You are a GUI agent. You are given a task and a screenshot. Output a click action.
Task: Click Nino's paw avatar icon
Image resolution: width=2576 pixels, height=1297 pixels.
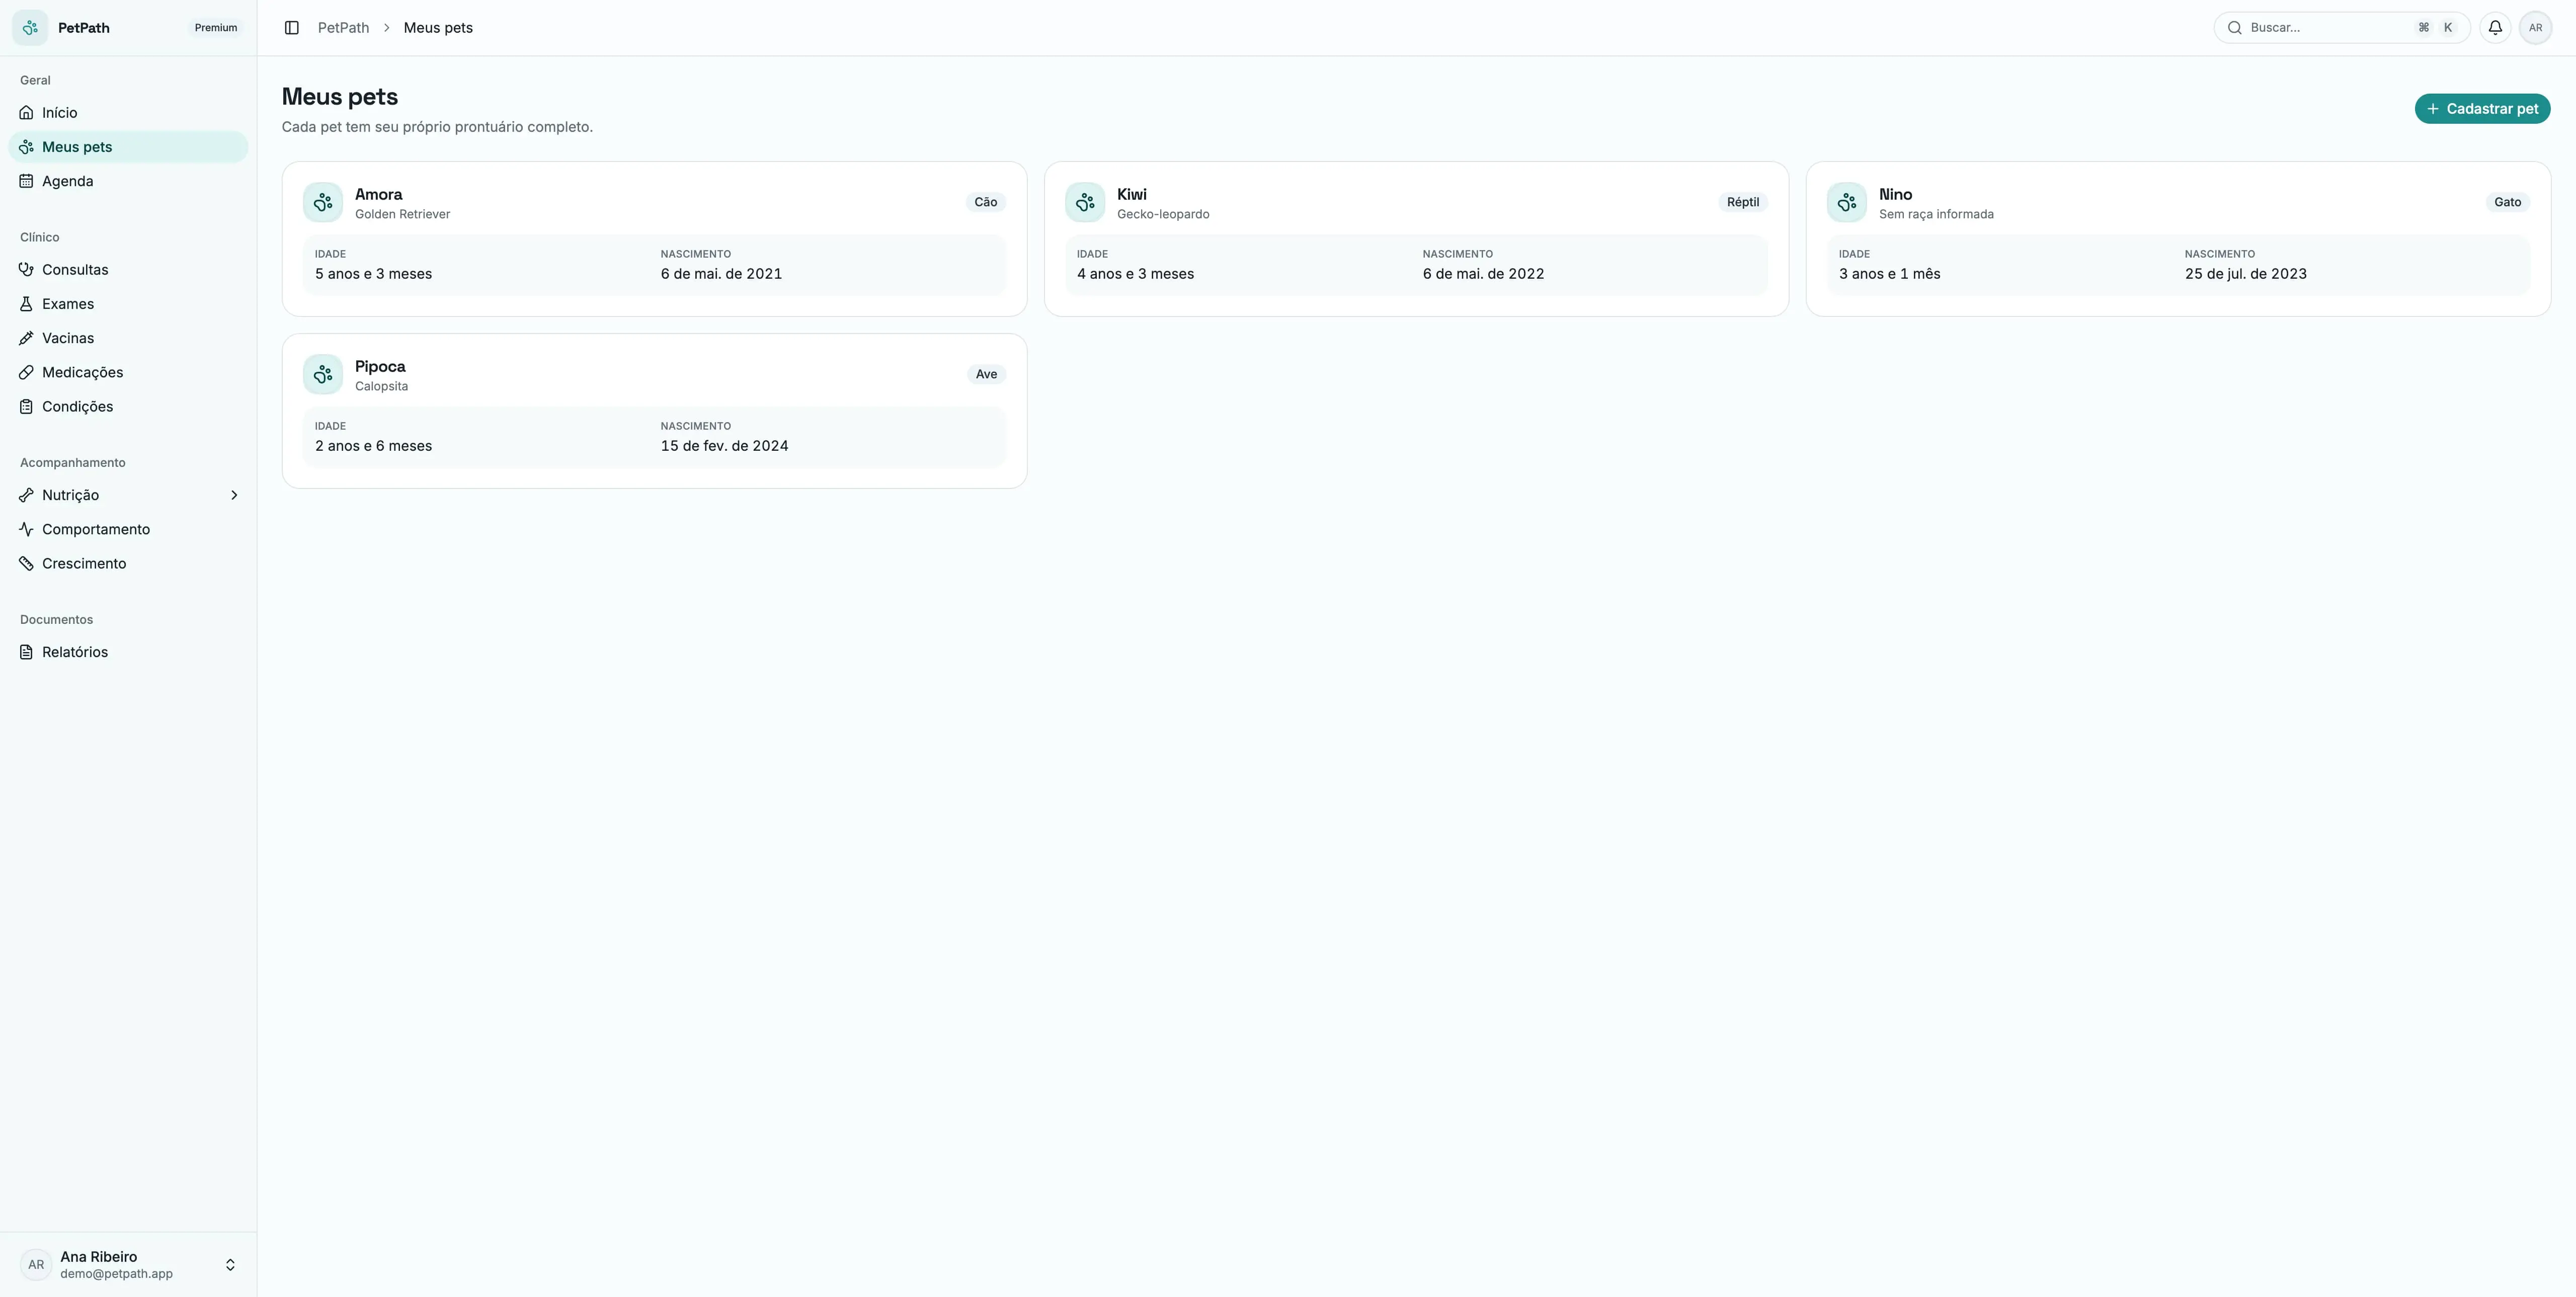[x=1847, y=202]
